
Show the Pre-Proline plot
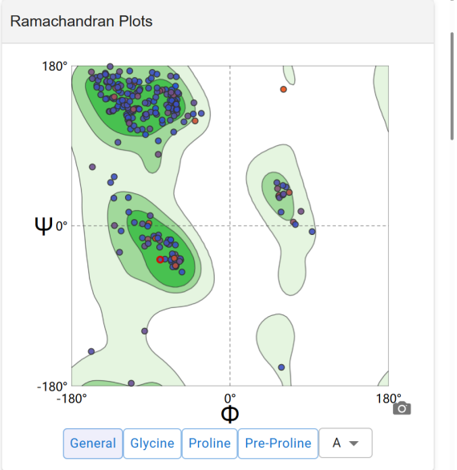click(x=278, y=444)
